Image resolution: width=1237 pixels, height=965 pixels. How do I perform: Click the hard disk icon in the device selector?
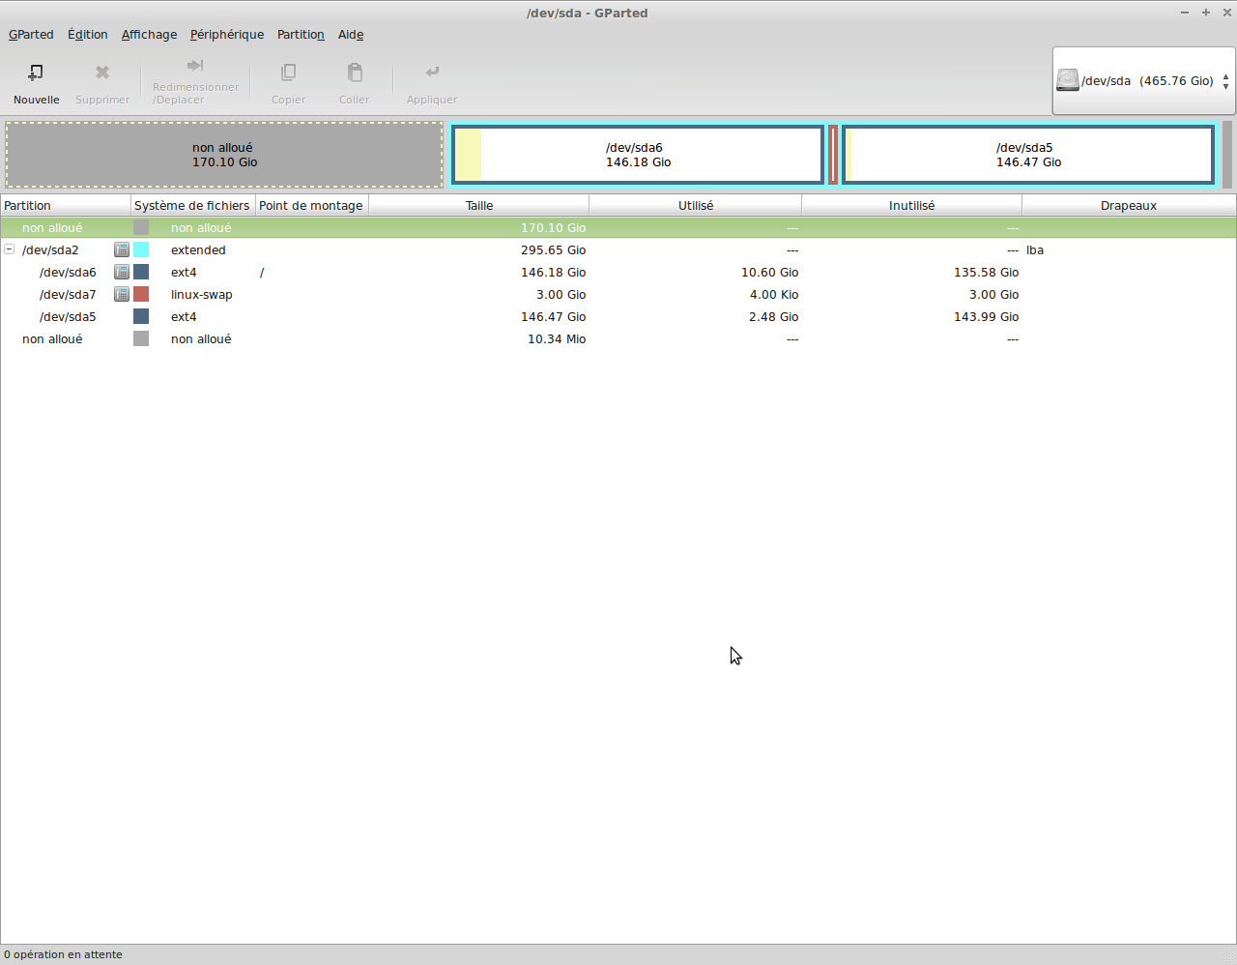(1067, 80)
